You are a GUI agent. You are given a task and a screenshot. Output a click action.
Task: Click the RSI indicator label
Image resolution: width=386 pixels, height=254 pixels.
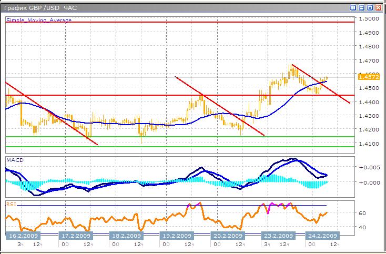(x=11, y=203)
